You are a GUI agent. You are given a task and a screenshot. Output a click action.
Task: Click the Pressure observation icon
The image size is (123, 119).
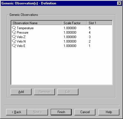coord(14,32)
